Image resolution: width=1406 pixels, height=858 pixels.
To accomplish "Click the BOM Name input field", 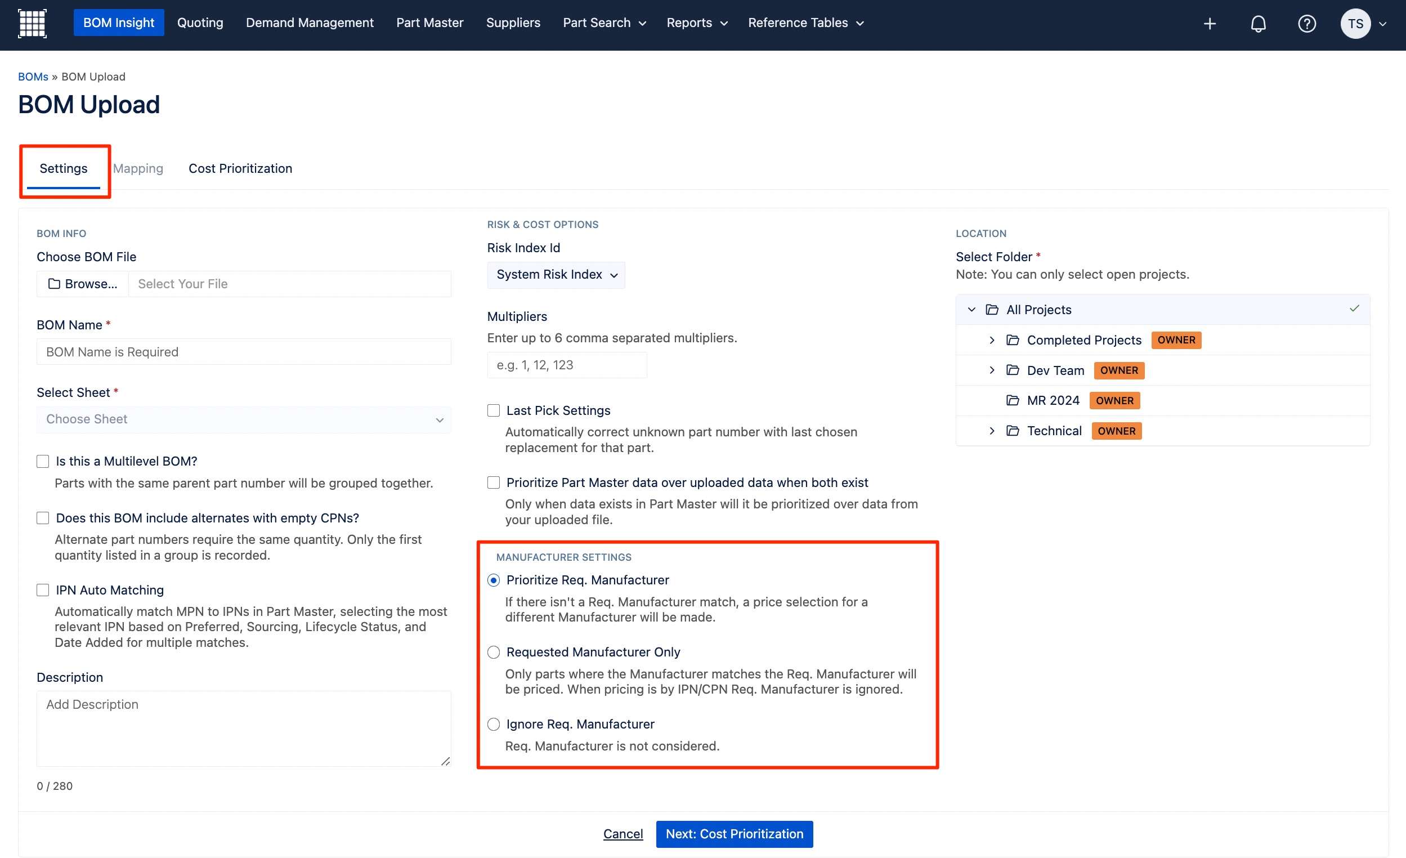I will (244, 352).
